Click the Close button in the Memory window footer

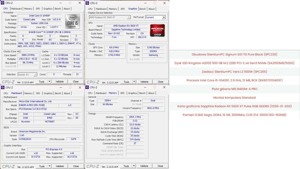160,166
